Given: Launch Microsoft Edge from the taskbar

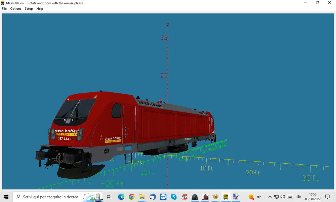Looking at the screenshot, I should (121, 197).
